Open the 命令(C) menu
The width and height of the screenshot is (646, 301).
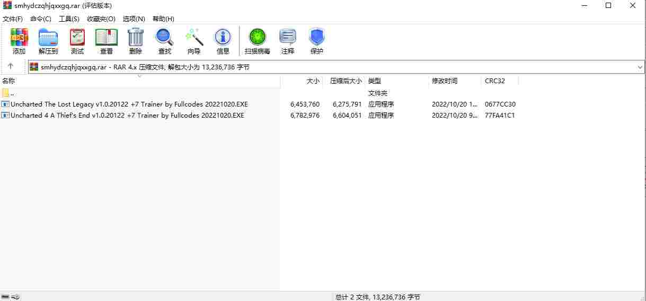pos(41,19)
